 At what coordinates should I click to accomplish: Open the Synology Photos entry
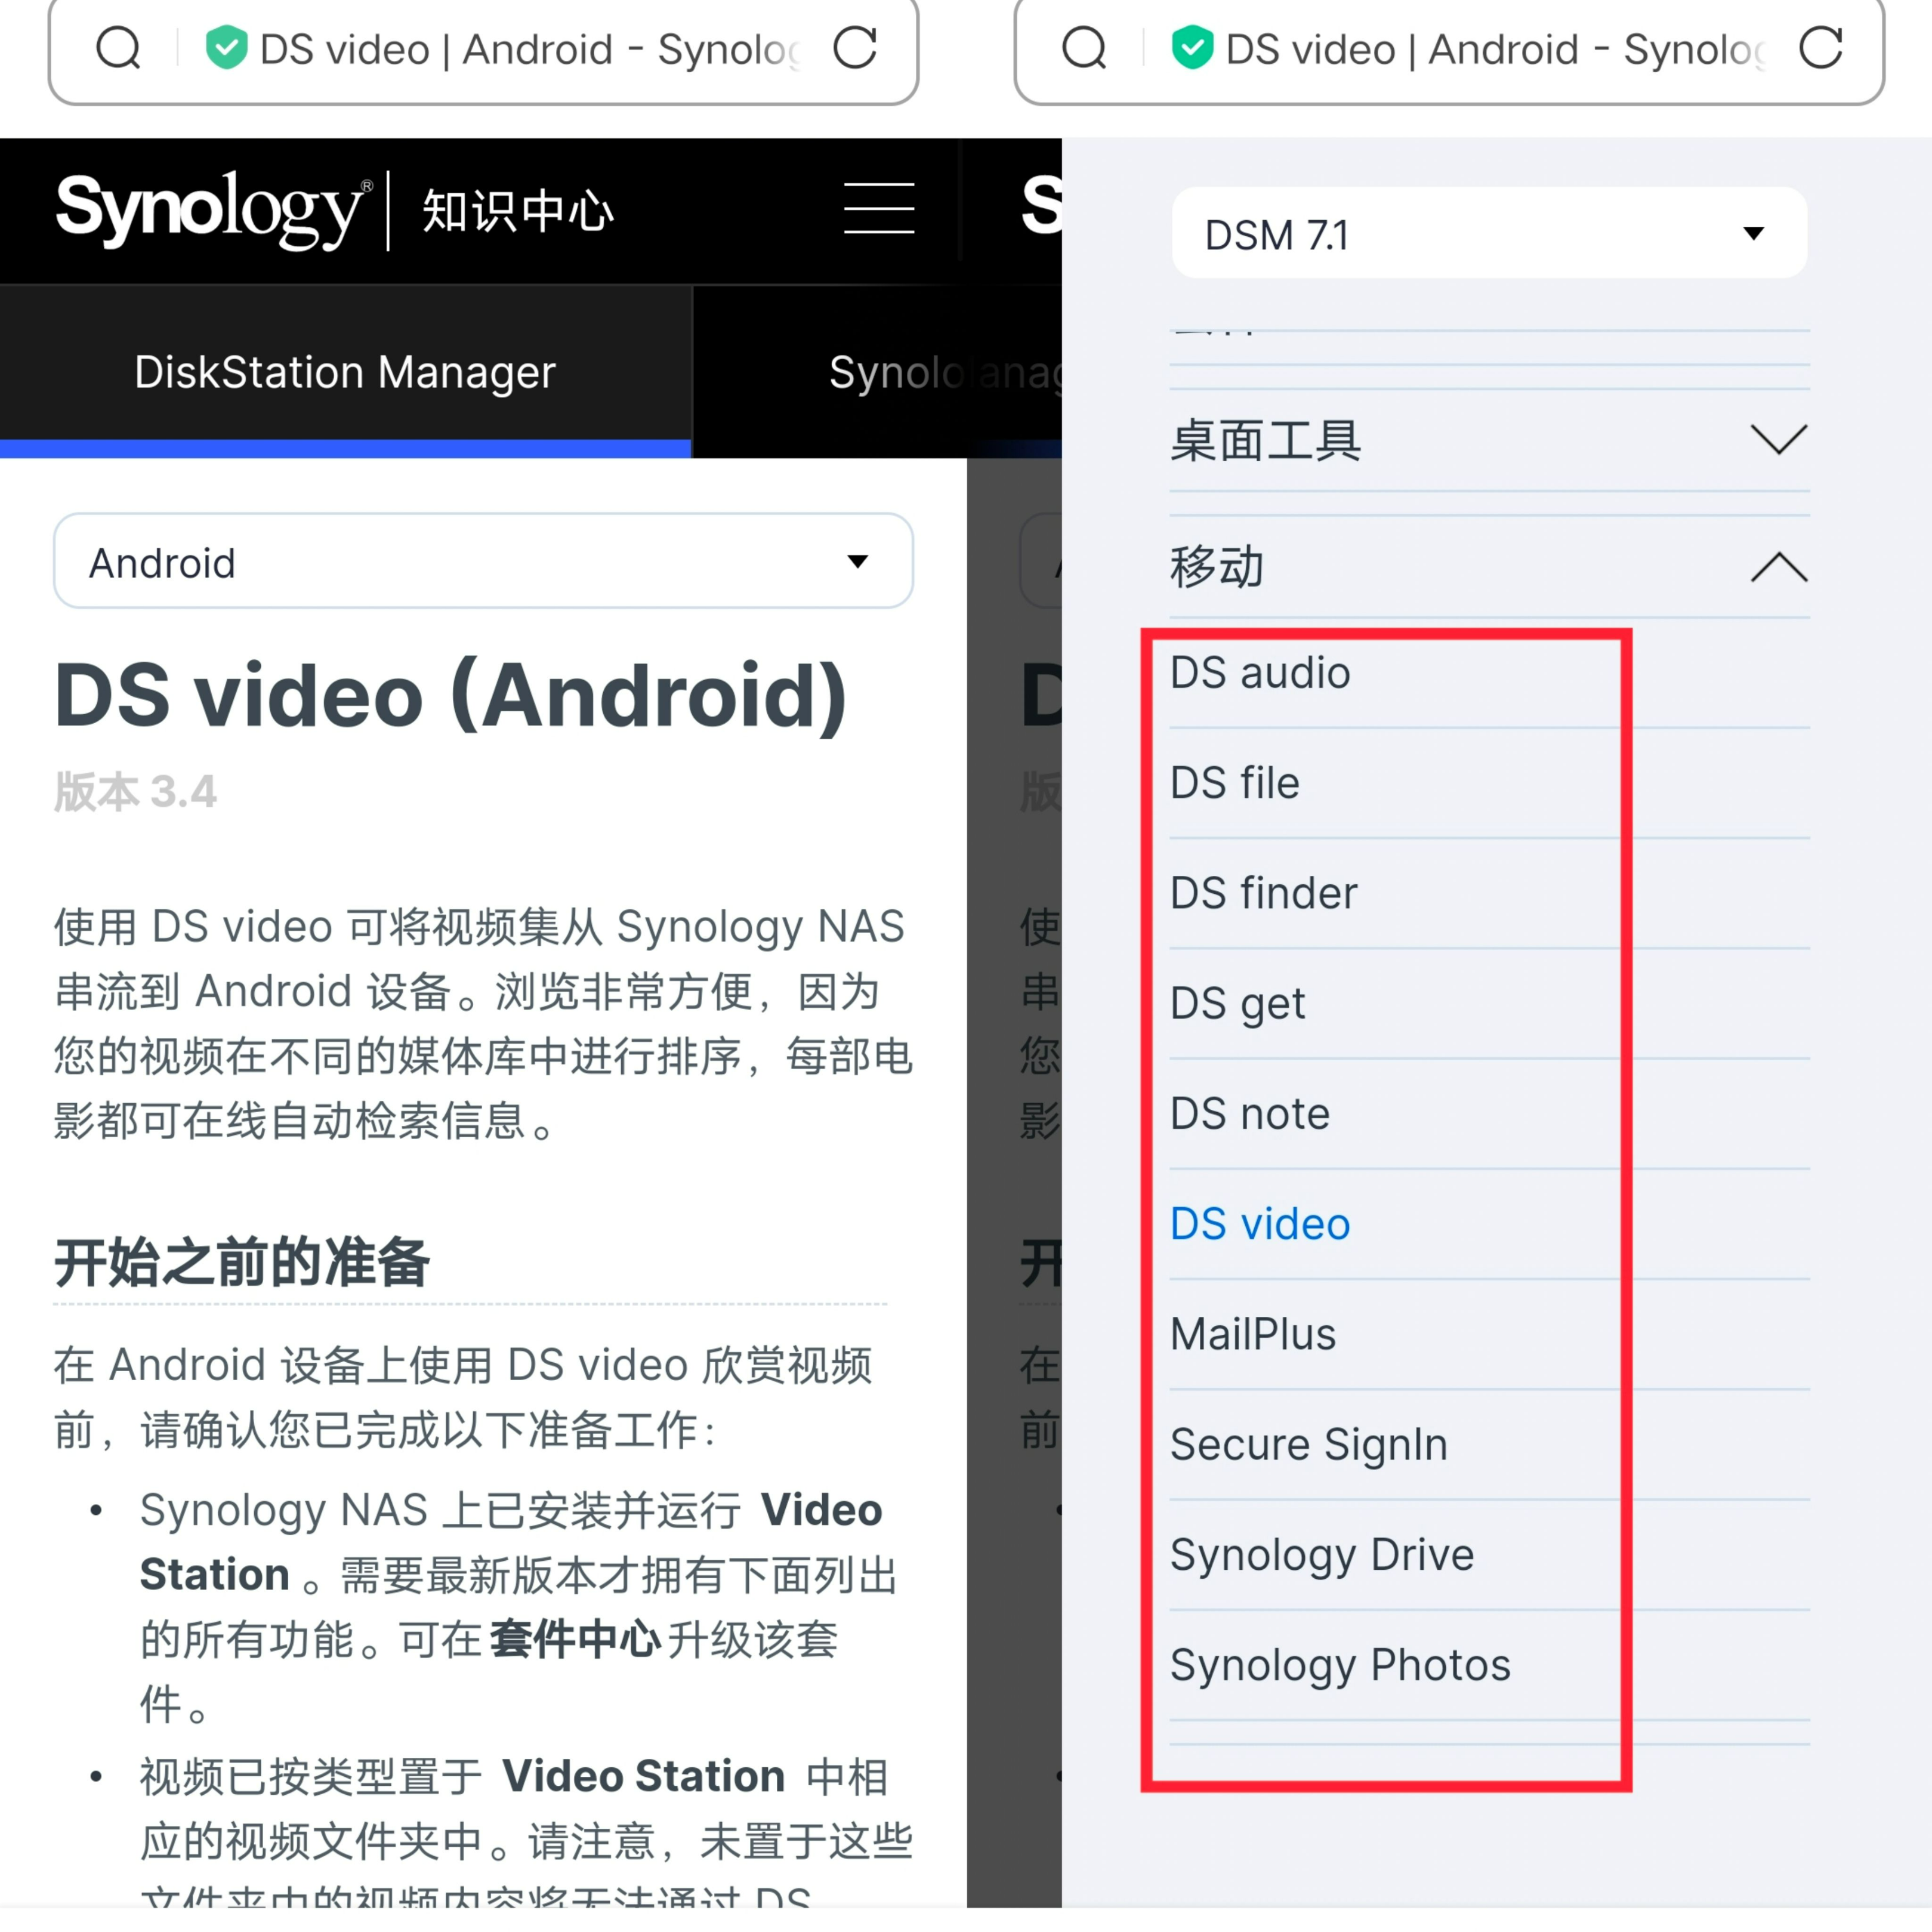[1340, 1665]
